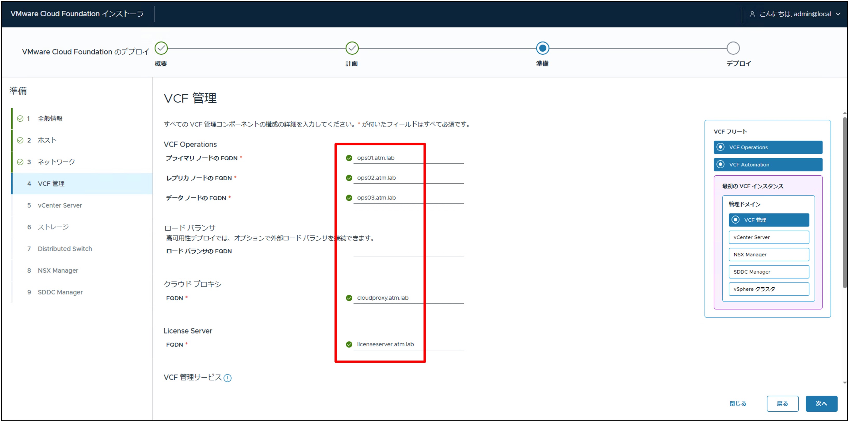This screenshot has height=422, width=849.
Task: Click the 準備 current step circle
Action: (x=543, y=48)
